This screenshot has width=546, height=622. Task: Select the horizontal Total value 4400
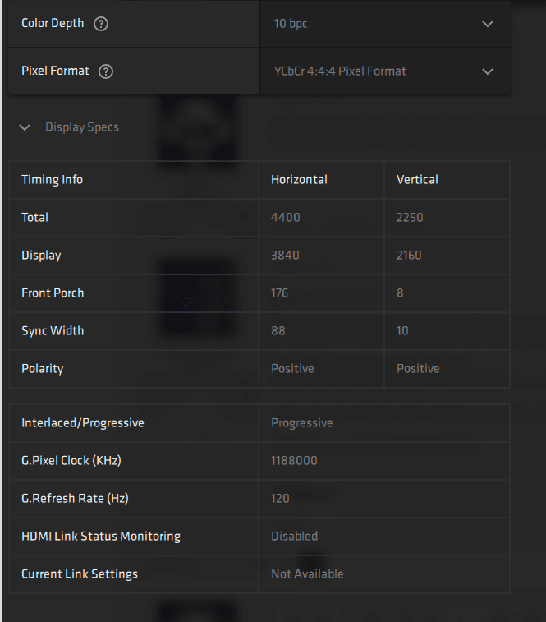286,218
